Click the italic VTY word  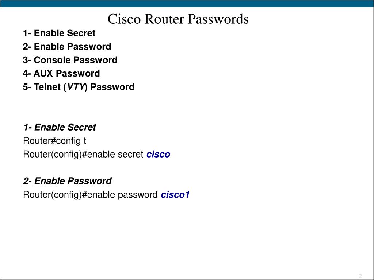(x=76, y=87)
